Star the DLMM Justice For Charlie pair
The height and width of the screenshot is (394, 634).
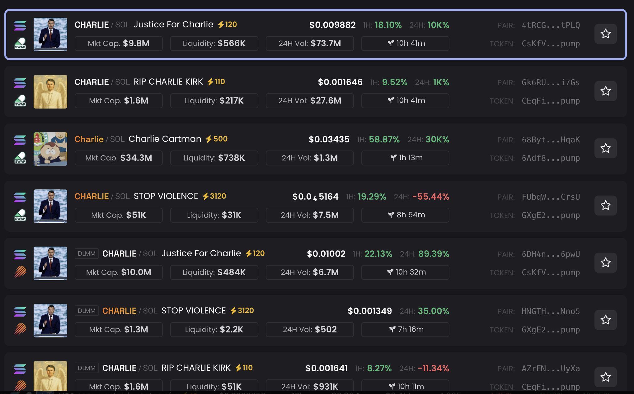tap(605, 262)
